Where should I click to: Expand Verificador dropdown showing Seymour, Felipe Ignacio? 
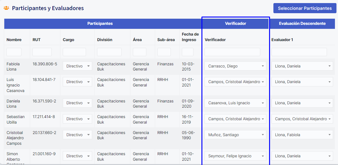pyautogui.click(x=235, y=156)
